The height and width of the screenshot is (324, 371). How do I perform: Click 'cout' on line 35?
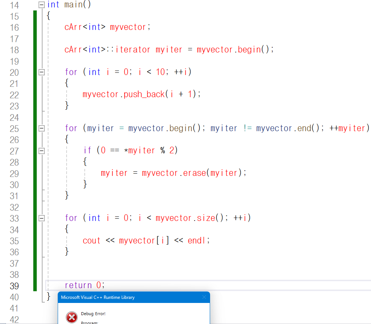click(91, 241)
